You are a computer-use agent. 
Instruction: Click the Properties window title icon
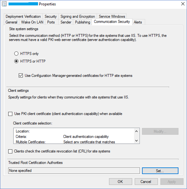click(x=4, y=4)
